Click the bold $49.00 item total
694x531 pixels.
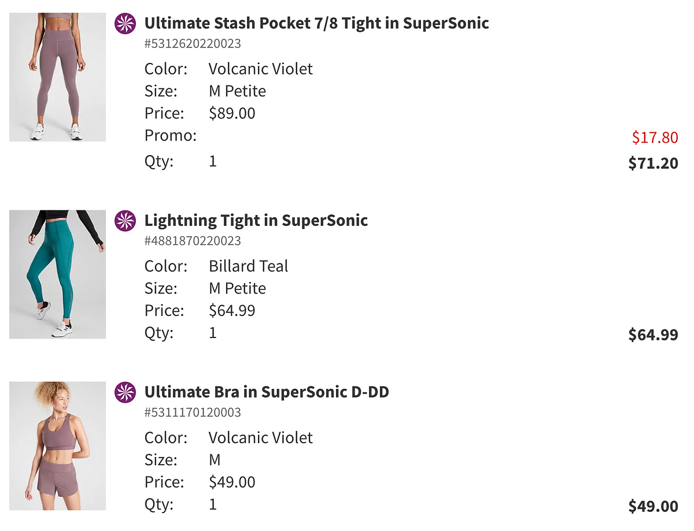coord(653,507)
